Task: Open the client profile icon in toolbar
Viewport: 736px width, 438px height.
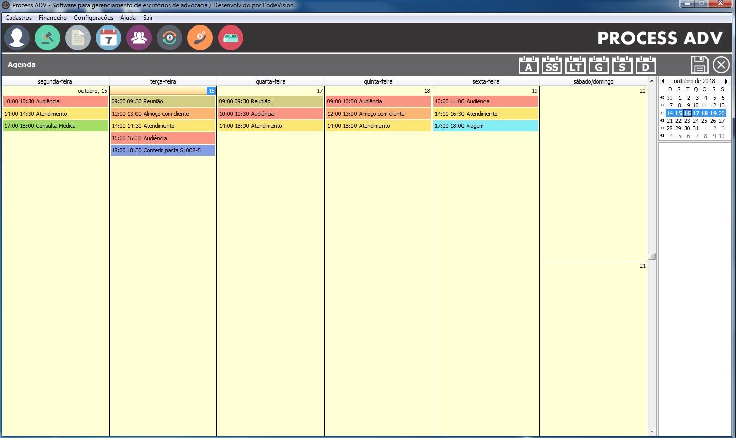Action: (17, 38)
